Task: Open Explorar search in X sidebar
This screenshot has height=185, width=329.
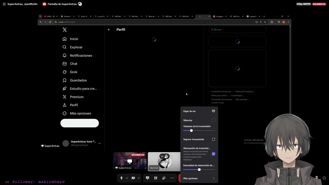Action: pyautogui.click(x=72, y=47)
